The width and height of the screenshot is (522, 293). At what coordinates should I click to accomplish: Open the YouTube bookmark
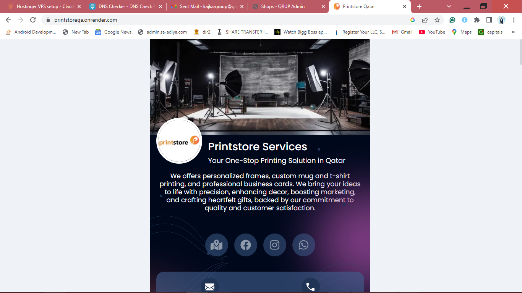coord(432,32)
